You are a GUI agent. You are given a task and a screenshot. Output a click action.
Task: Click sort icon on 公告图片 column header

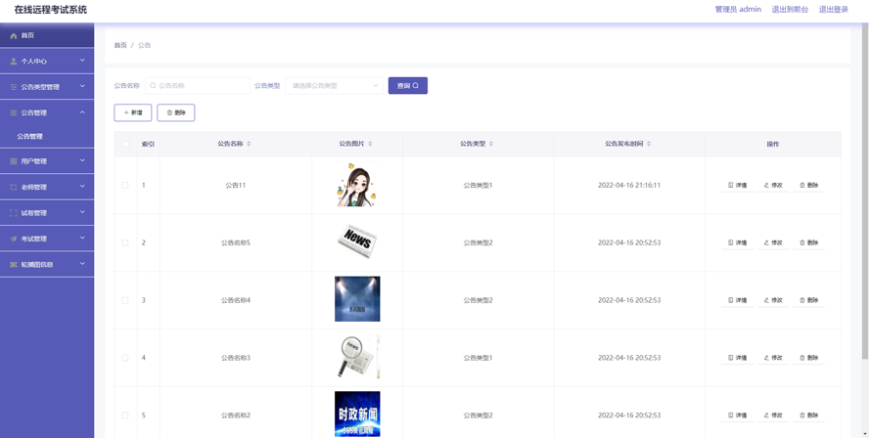click(x=370, y=144)
